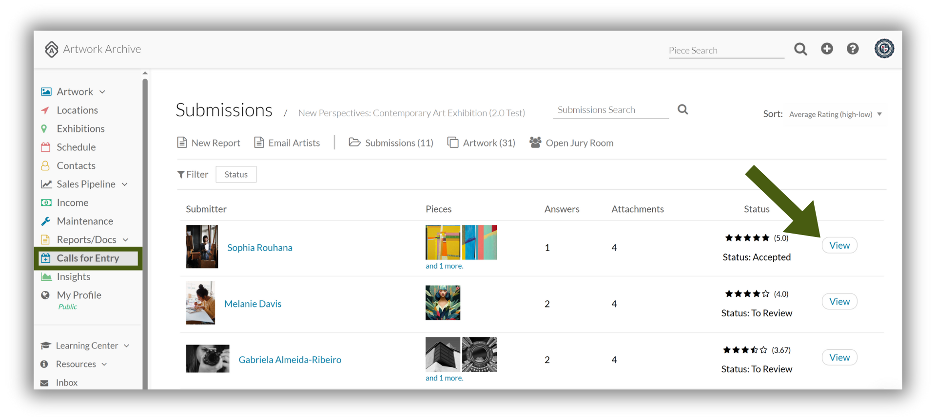Select the Status filter button

click(236, 174)
